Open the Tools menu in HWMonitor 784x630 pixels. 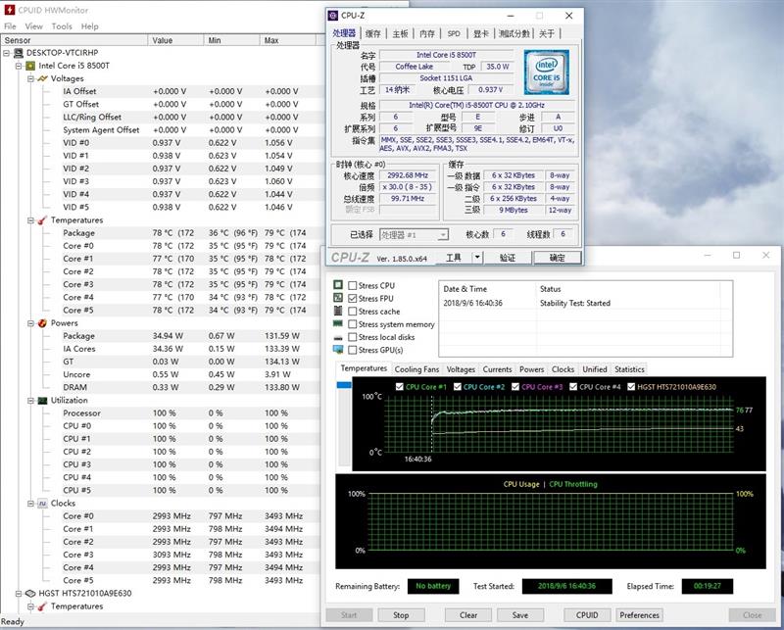62,26
